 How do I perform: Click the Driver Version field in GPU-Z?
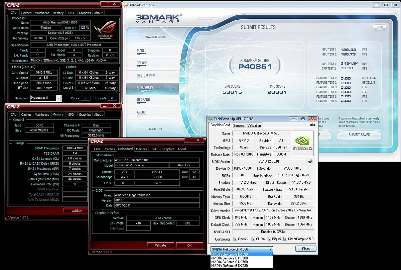coord(272,210)
